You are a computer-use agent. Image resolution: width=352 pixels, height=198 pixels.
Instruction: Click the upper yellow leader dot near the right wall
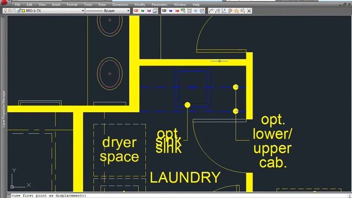[x=235, y=87]
